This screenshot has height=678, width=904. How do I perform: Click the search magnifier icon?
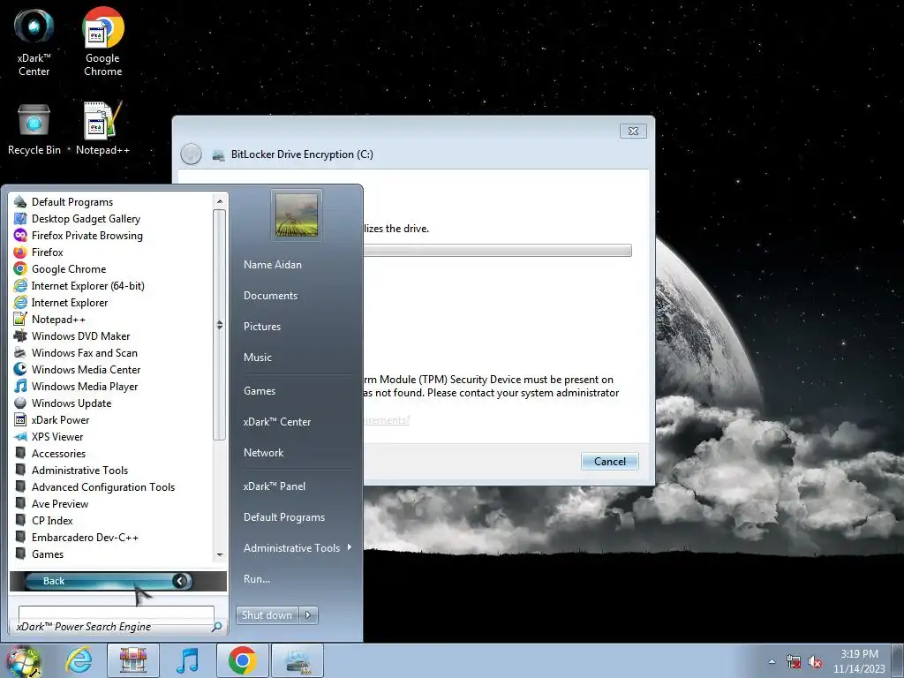click(x=217, y=626)
